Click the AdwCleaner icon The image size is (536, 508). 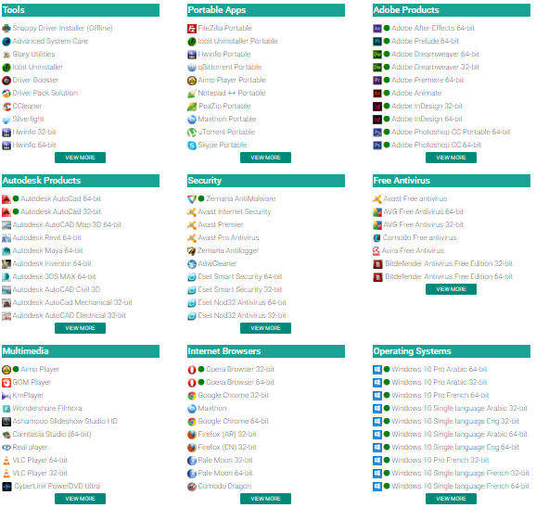[192, 264]
